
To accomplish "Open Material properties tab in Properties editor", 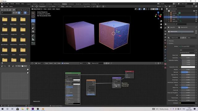I will pyautogui.click(x=165, y=64).
